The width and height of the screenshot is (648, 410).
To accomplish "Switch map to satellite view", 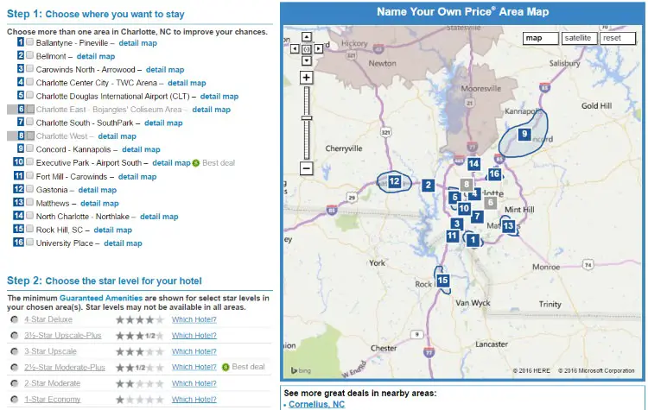I will 579,38.
